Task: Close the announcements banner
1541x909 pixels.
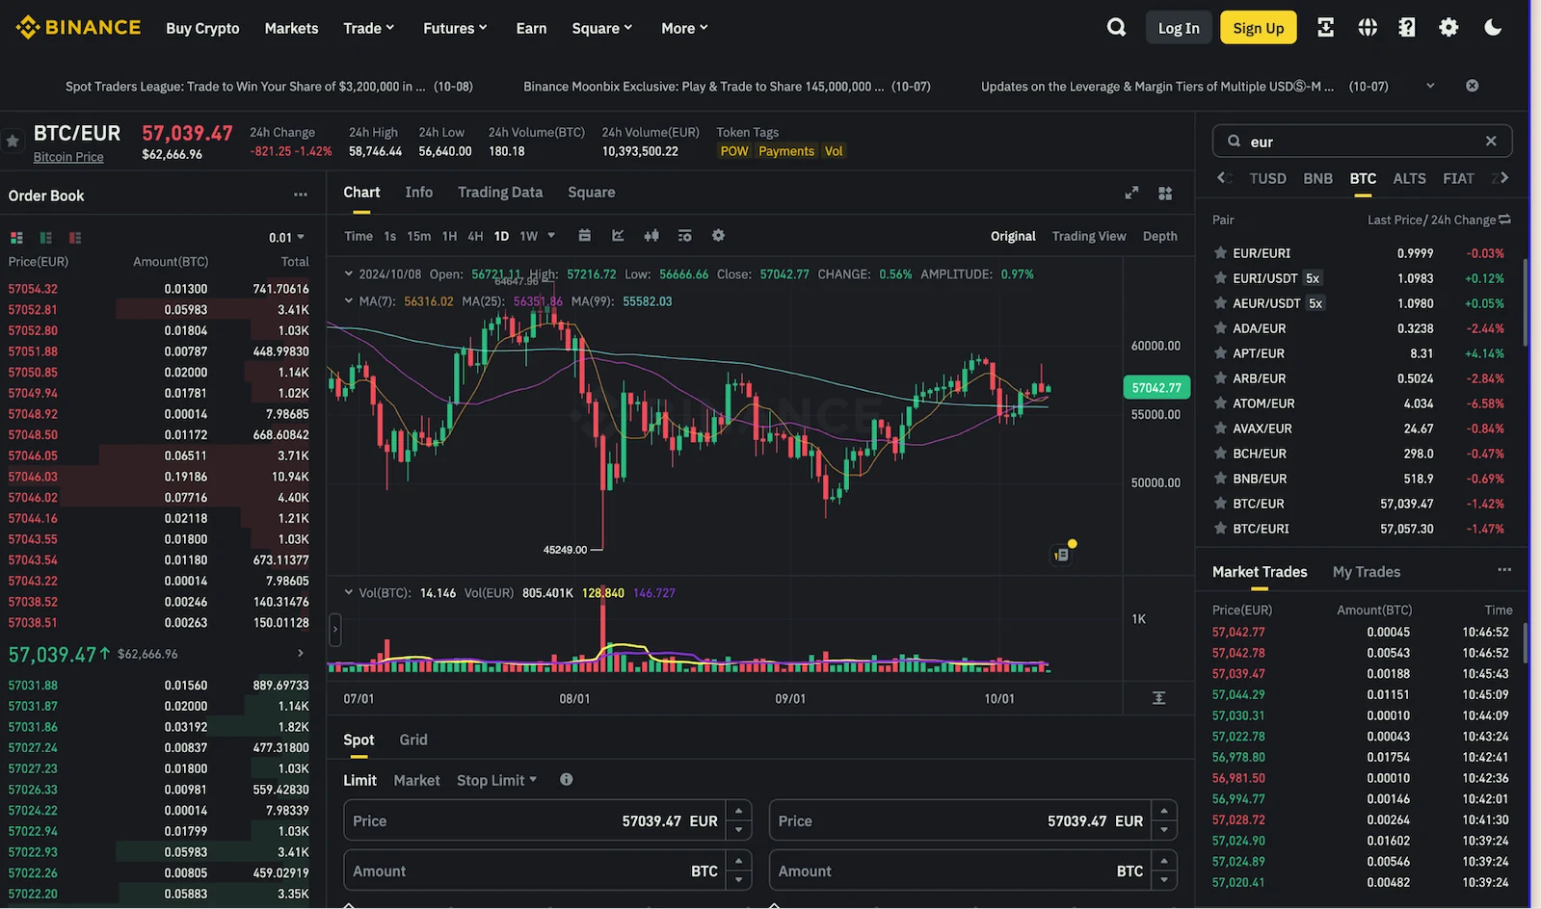Action: [x=1472, y=86]
